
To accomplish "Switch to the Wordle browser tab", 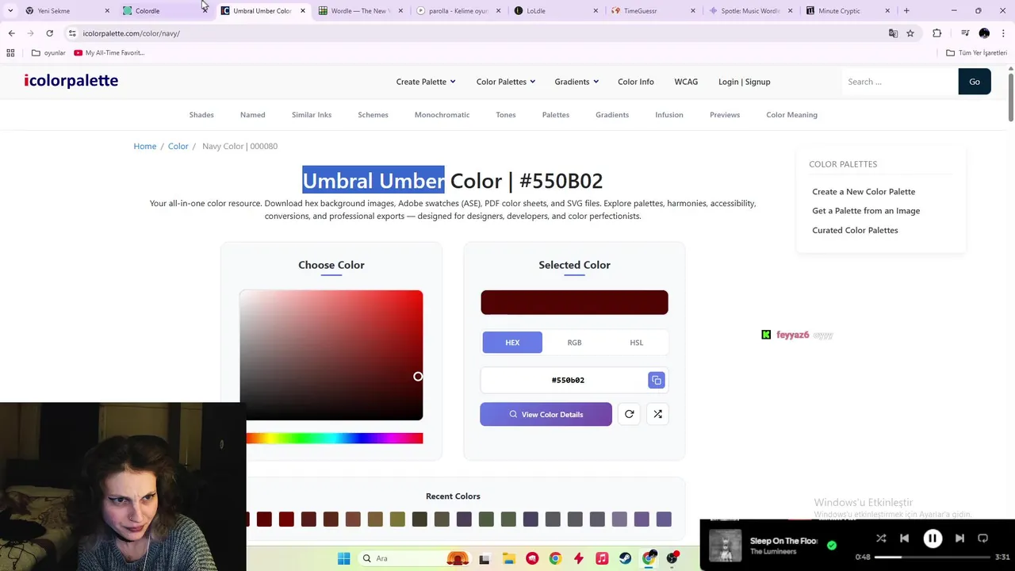I will point(361,11).
